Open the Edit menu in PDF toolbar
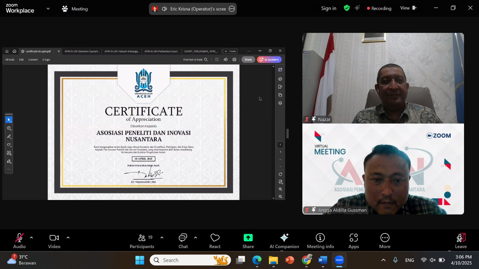 pyautogui.click(x=22, y=60)
